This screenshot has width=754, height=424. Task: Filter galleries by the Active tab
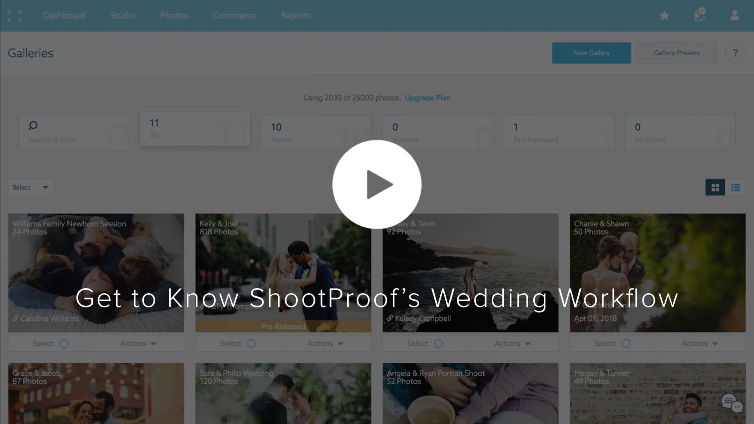pos(316,132)
